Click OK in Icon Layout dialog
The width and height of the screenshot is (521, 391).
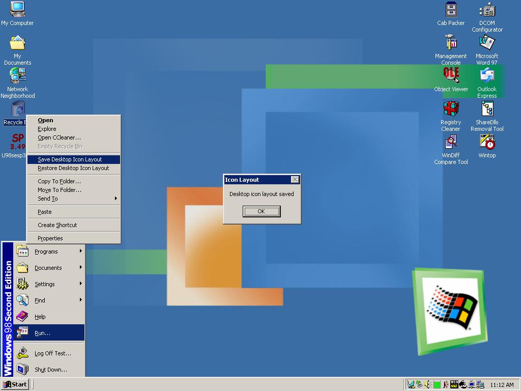(262, 211)
